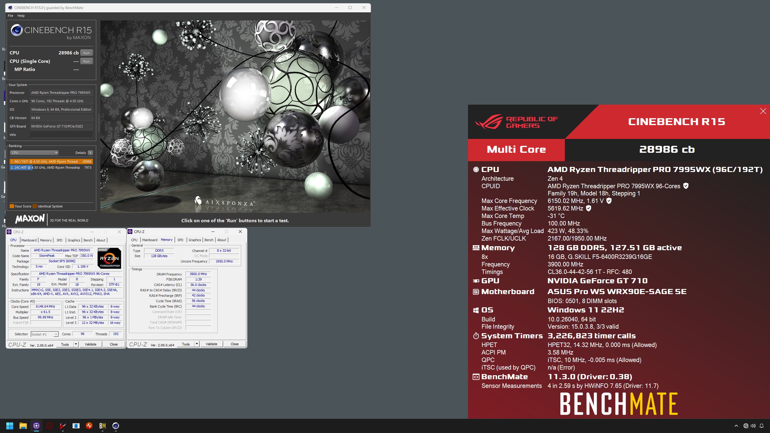Open Bench tab in CPU-Z processor window

[x=88, y=240]
